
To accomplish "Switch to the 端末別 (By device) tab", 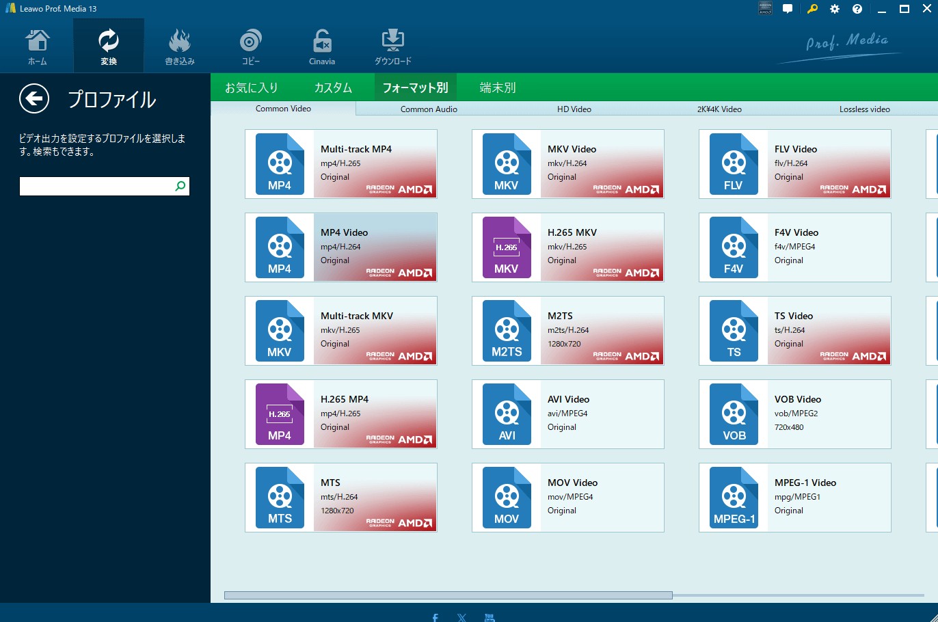I will pos(498,87).
